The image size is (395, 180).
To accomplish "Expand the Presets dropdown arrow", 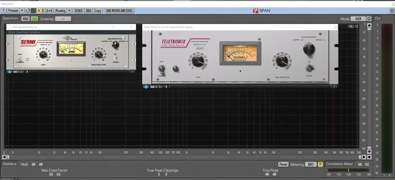I will coord(22,11).
